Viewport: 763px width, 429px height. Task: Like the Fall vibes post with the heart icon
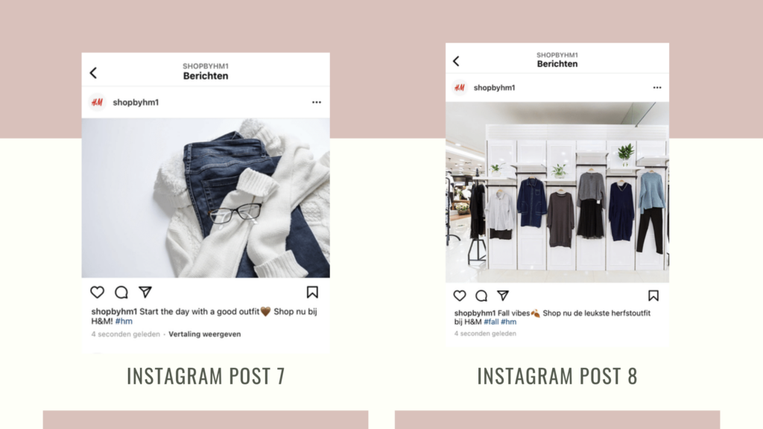(459, 295)
